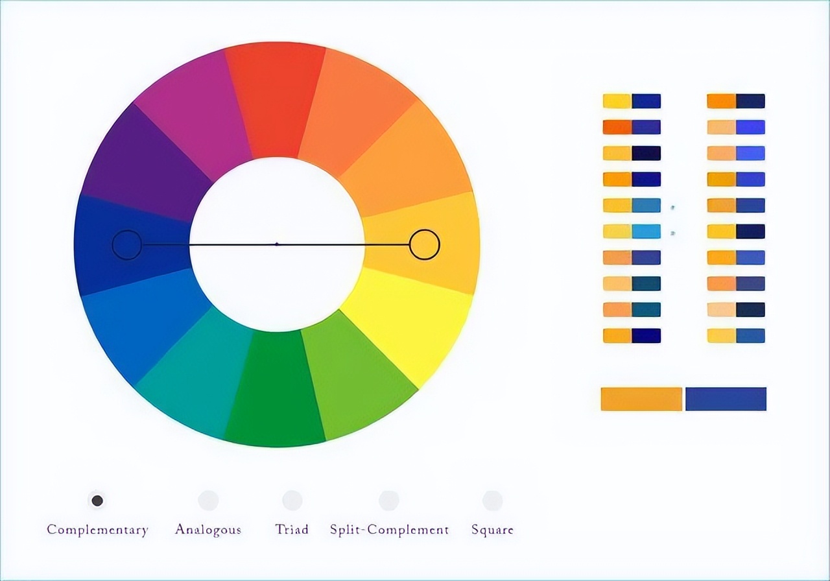The image size is (830, 581).
Task: Click the orange-and-navy pair atop the right column
Action: 735,101
